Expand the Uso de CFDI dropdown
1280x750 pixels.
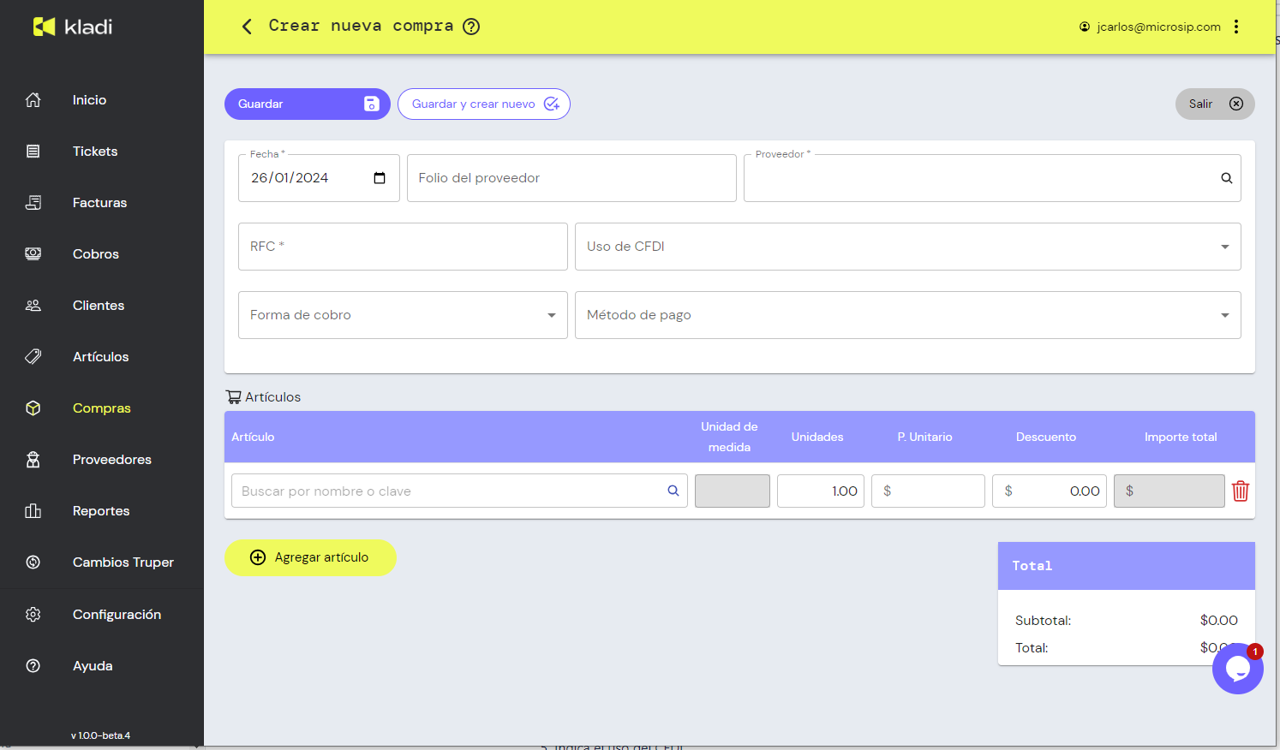(x=1224, y=247)
